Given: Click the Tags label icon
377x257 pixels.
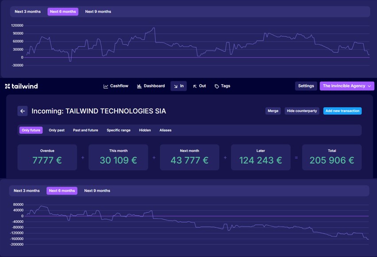Looking at the screenshot, I should tap(217, 86).
